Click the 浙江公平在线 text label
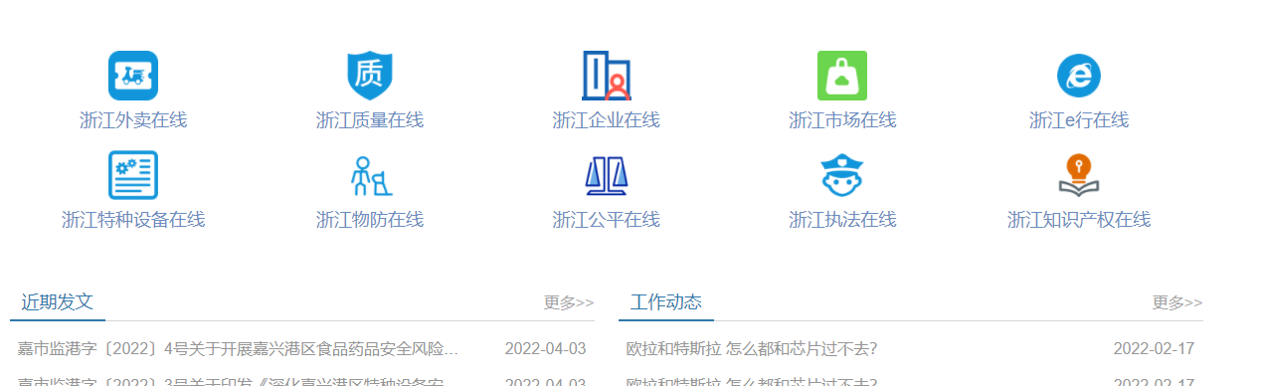Image resolution: width=1262 pixels, height=386 pixels. point(607,220)
